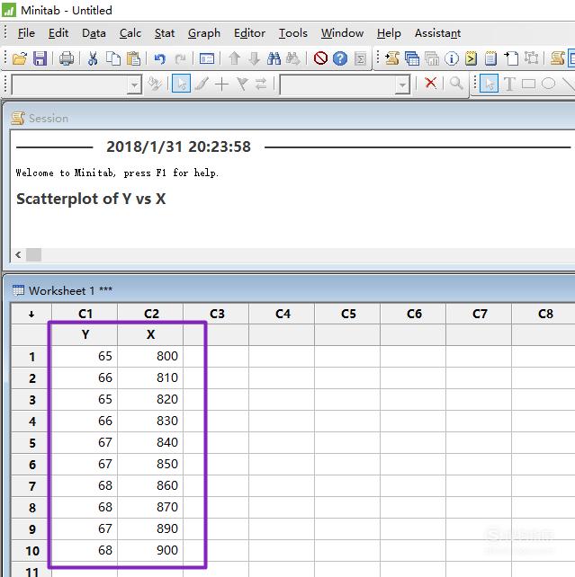Screen dimensions: 575x577
Task: Click the Session Folder scroll icon
Action: point(392,58)
